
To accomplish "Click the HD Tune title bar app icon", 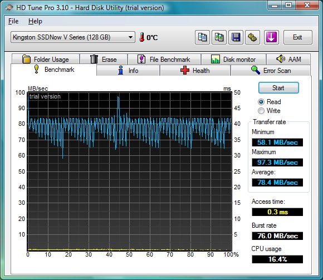I will 9,8.
